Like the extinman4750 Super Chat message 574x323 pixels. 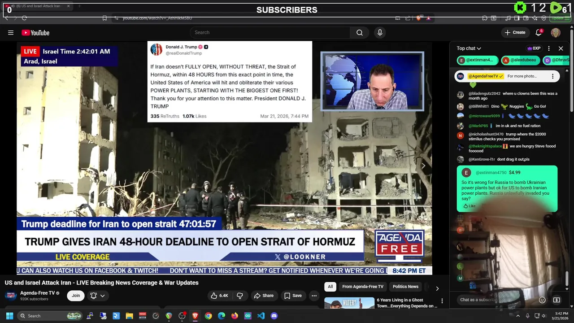(469, 206)
